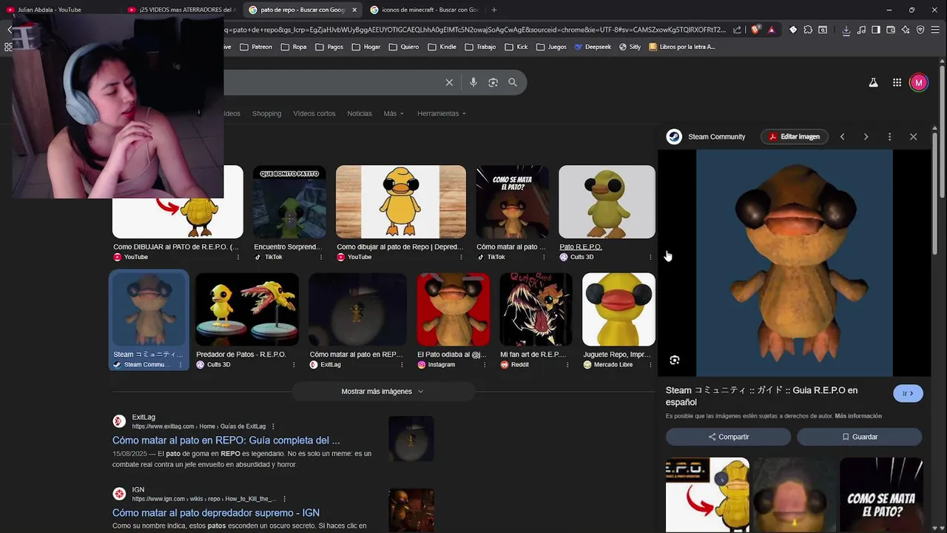Open Steam Community source link in preview header

pyautogui.click(x=706, y=137)
